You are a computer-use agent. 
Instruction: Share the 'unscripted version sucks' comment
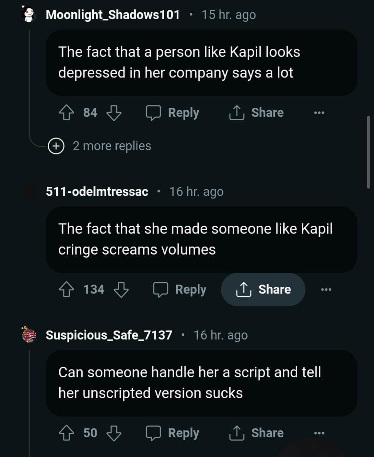(x=256, y=433)
